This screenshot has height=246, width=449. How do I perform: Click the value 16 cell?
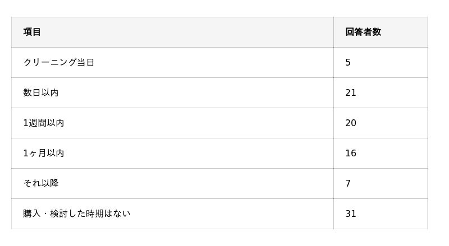pyautogui.click(x=351, y=154)
